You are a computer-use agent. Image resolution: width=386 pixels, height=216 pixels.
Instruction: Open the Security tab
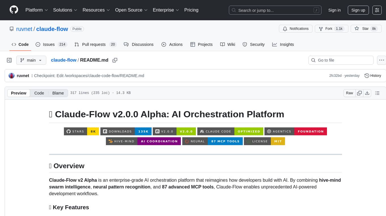[x=254, y=44]
